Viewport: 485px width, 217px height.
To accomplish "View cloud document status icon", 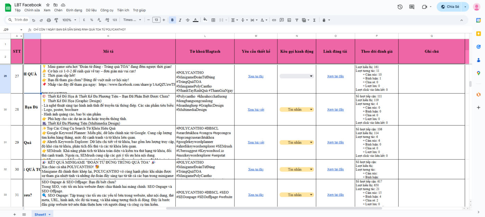I will coord(63,5).
